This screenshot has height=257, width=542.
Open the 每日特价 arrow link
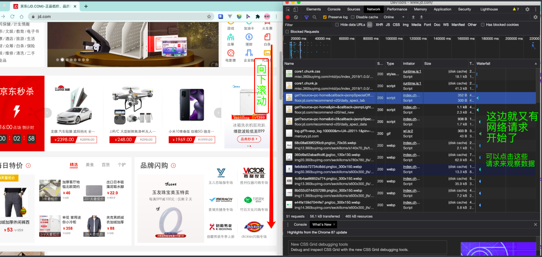tap(29, 166)
